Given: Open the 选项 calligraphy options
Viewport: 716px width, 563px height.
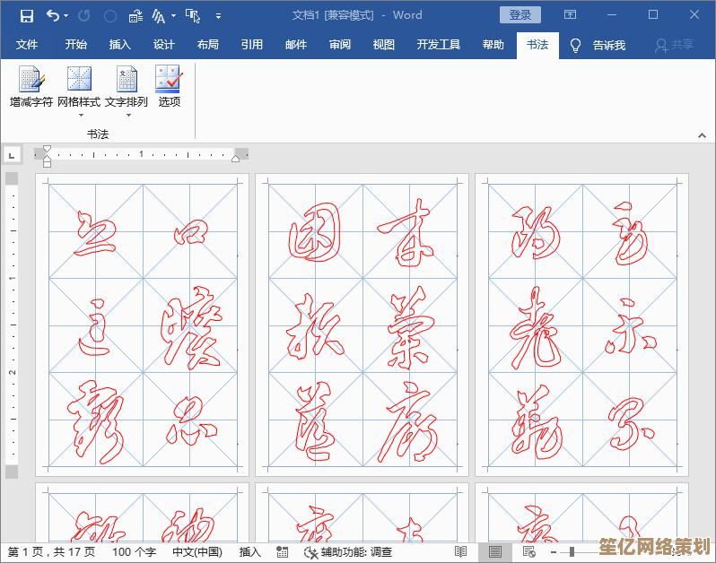Looking at the screenshot, I should coord(169,88).
